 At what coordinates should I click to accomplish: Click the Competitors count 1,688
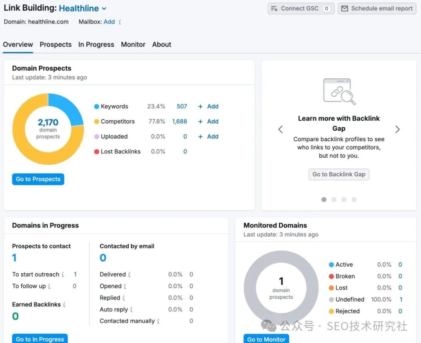point(180,121)
